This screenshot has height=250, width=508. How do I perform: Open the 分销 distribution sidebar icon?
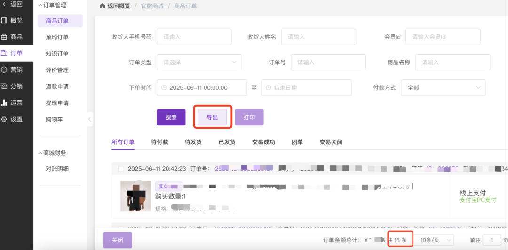[4, 86]
